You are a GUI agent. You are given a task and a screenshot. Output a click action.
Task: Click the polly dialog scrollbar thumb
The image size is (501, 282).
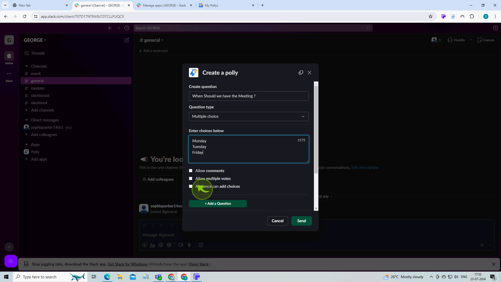click(316, 130)
